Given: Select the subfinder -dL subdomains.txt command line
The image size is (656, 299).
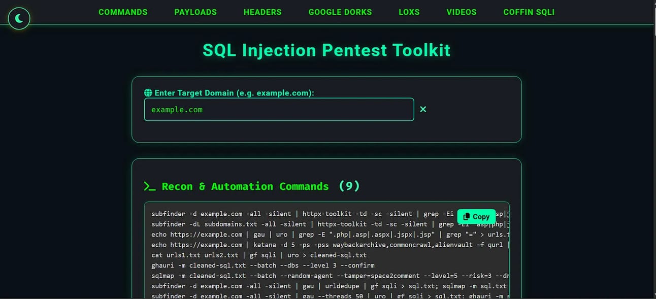Looking at the screenshot, I should tap(330, 224).
